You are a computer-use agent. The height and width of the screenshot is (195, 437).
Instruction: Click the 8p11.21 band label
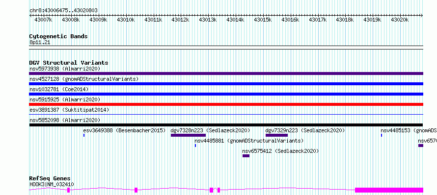40,43
